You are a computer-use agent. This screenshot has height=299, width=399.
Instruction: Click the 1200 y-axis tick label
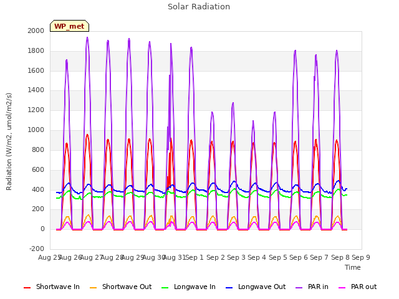click(36, 110)
